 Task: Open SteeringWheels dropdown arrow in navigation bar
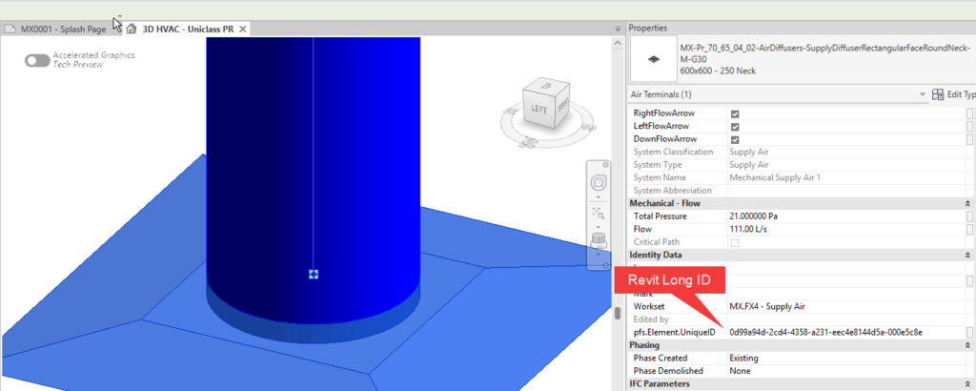click(599, 196)
